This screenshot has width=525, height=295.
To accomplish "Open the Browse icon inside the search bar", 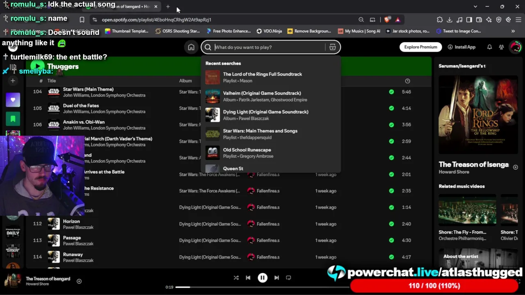I will pos(333,47).
